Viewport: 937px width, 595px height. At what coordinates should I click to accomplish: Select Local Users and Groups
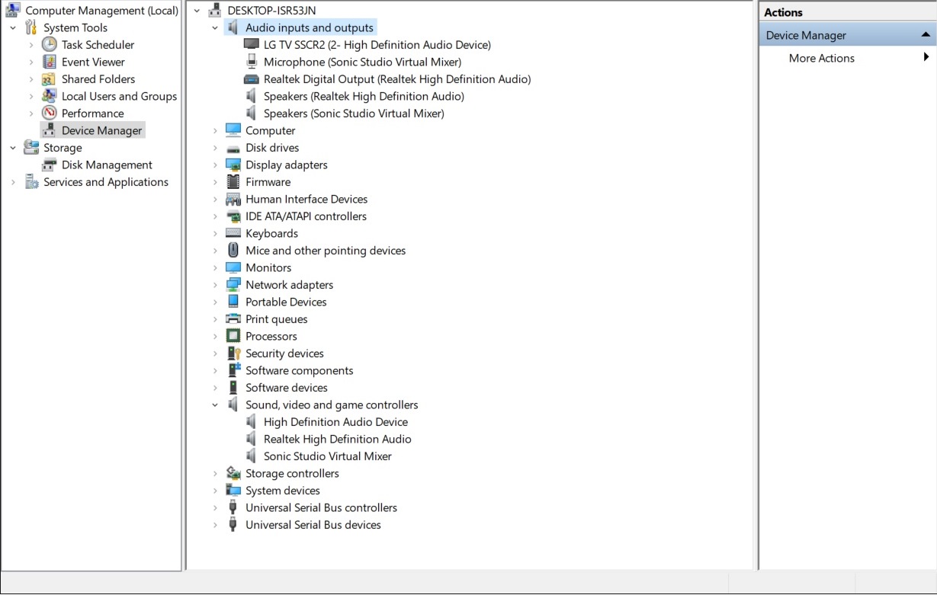point(119,97)
